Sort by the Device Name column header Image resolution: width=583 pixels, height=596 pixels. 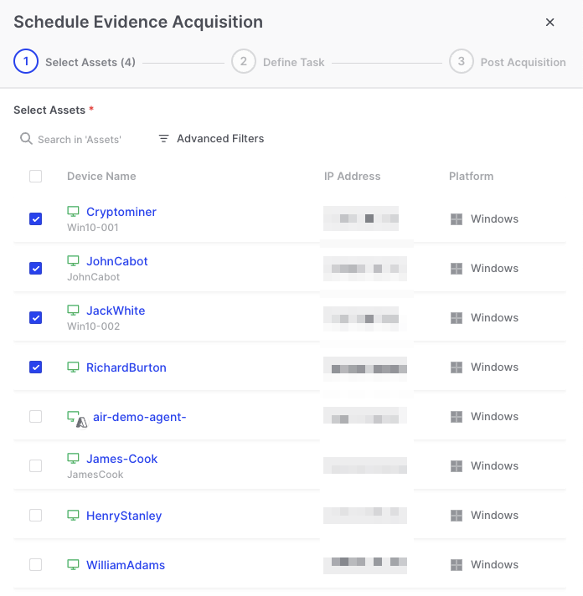pyautogui.click(x=101, y=177)
